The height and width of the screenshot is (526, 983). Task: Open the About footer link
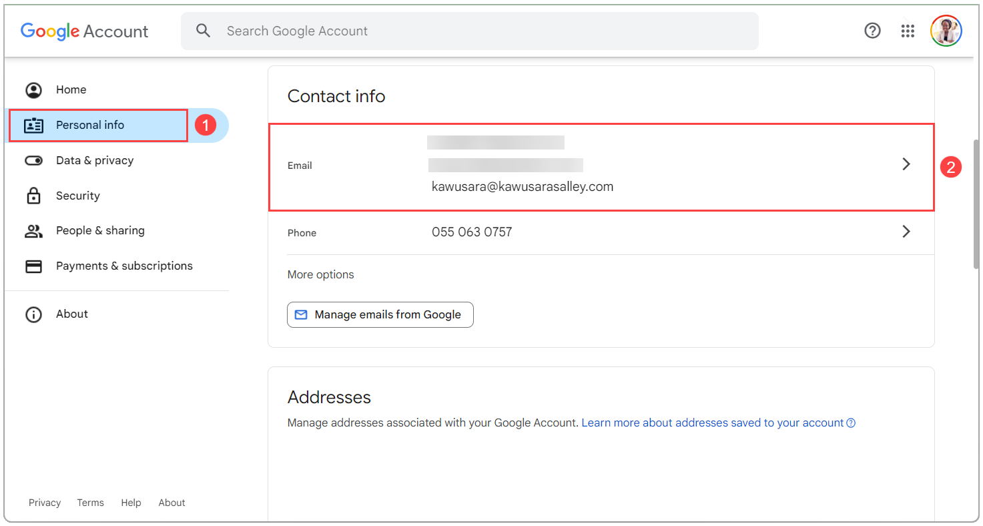click(172, 503)
